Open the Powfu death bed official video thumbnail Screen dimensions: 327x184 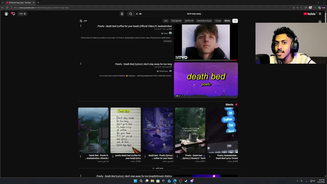(x=206, y=42)
